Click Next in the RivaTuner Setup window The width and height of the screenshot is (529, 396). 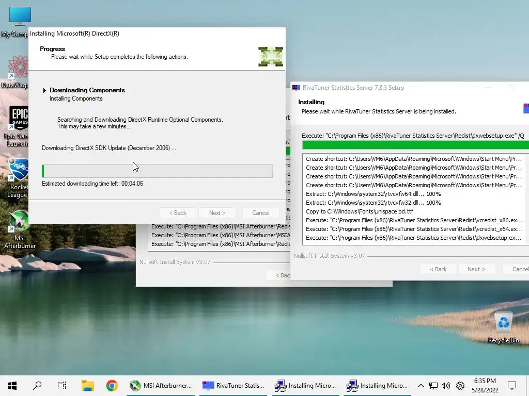pos(476,269)
